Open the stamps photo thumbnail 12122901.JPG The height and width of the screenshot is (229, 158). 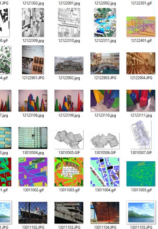pyautogui.click(x=33, y=60)
